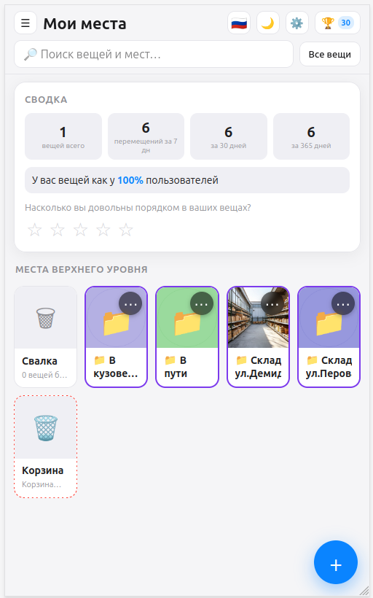Add a new place with plus button

[x=336, y=562]
